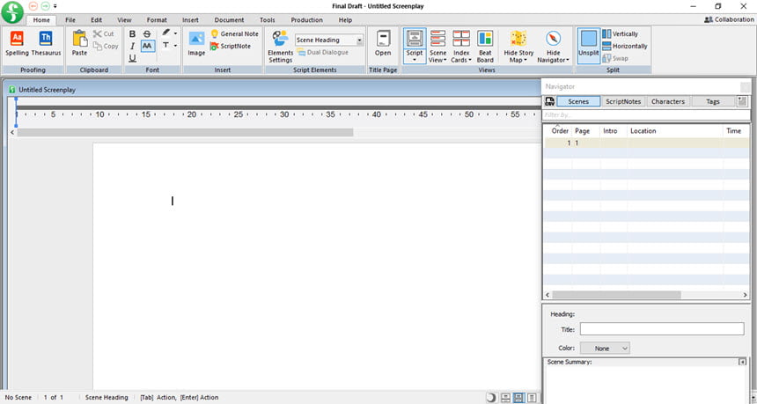Insert a ScriptNote
The width and height of the screenshot is (757, 404).
click(231, 47)
